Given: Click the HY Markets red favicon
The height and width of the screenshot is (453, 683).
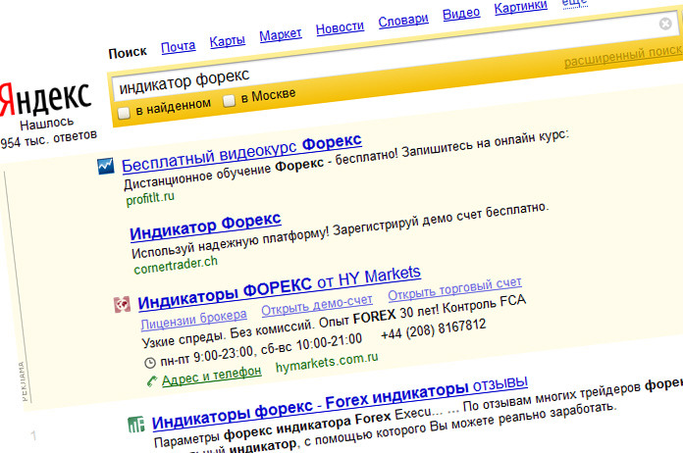Looking at the screenshot, I should click(x=122, y=304).
